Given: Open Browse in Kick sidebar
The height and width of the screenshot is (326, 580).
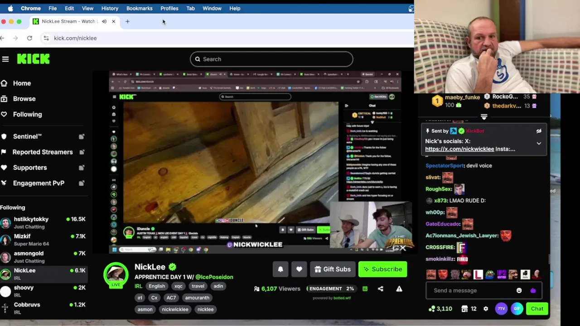Looking at the screenshot, I should (x=24, y=99).
